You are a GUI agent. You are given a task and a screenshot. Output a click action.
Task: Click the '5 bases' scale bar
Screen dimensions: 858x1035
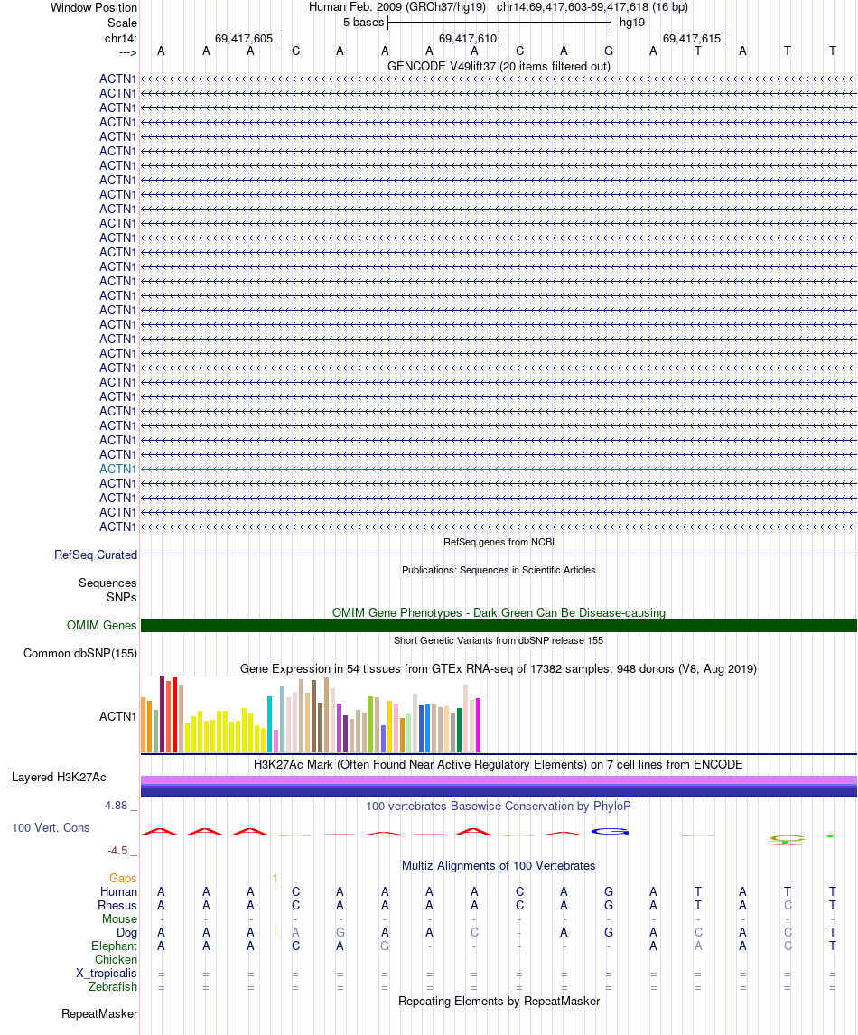pyautogui.click(x=499, y=23)
